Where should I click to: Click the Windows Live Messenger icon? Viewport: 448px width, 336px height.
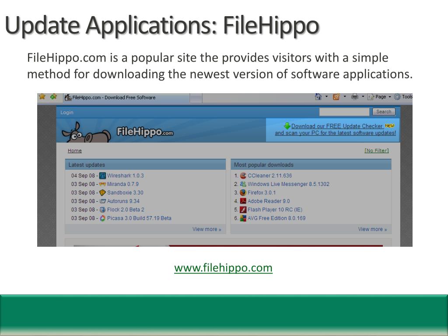[x=243, y=184]
